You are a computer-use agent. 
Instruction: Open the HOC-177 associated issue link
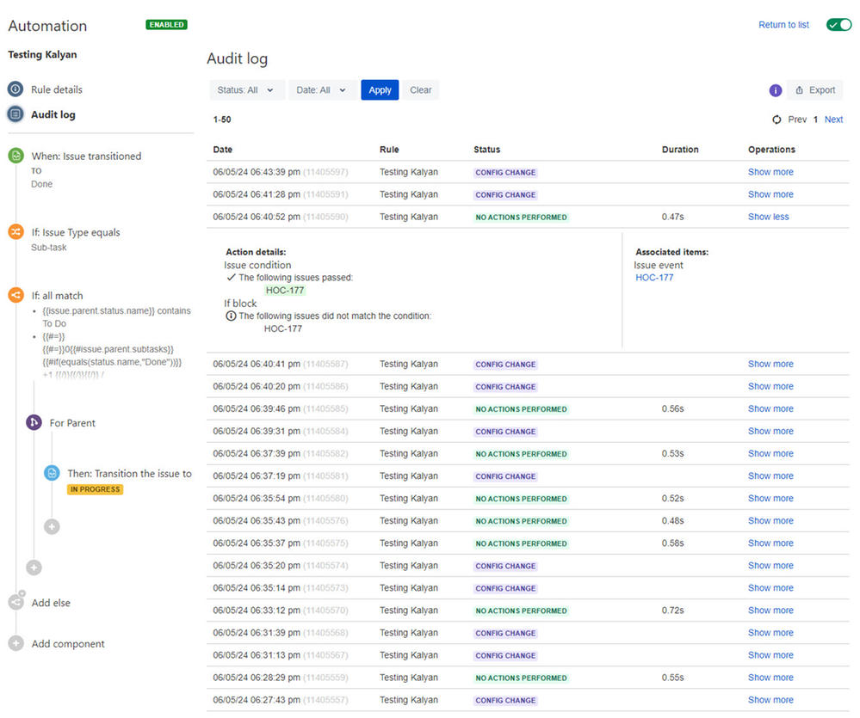[x=654, y=278]
